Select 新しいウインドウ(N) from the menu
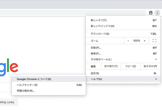162x110 pixels. coord(103,26)
